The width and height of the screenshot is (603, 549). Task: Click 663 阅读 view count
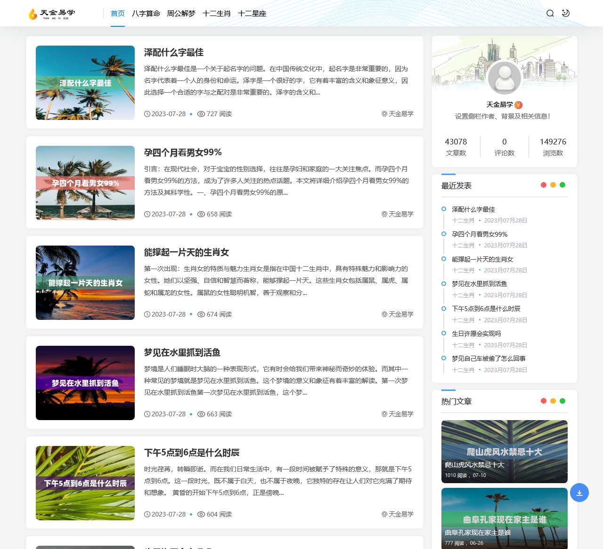(x=219, y=414)
